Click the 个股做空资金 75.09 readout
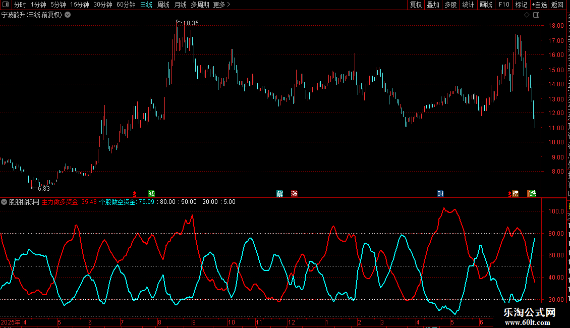Screen dimensions: 570x328 (x=127, y=202)
